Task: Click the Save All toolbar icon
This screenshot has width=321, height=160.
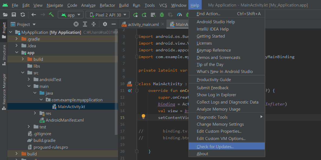Action: [x=14, y=15]
